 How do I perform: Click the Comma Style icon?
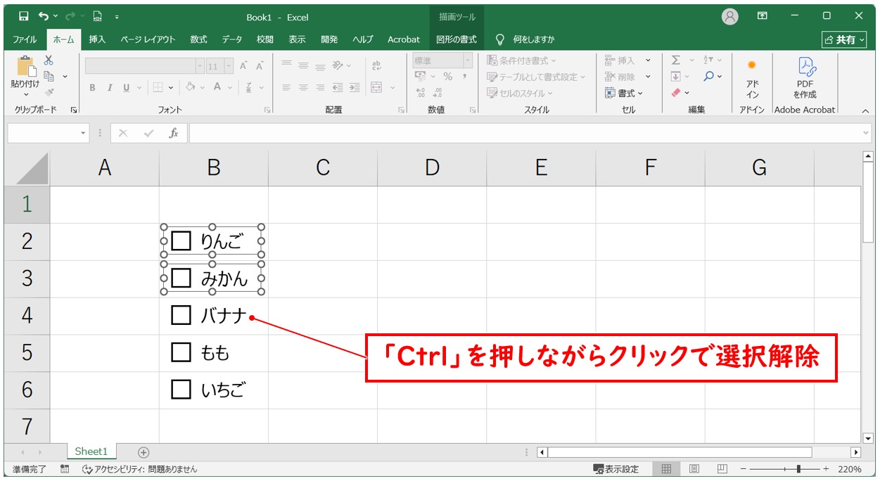pyautogui.click(x=464, y=77)
